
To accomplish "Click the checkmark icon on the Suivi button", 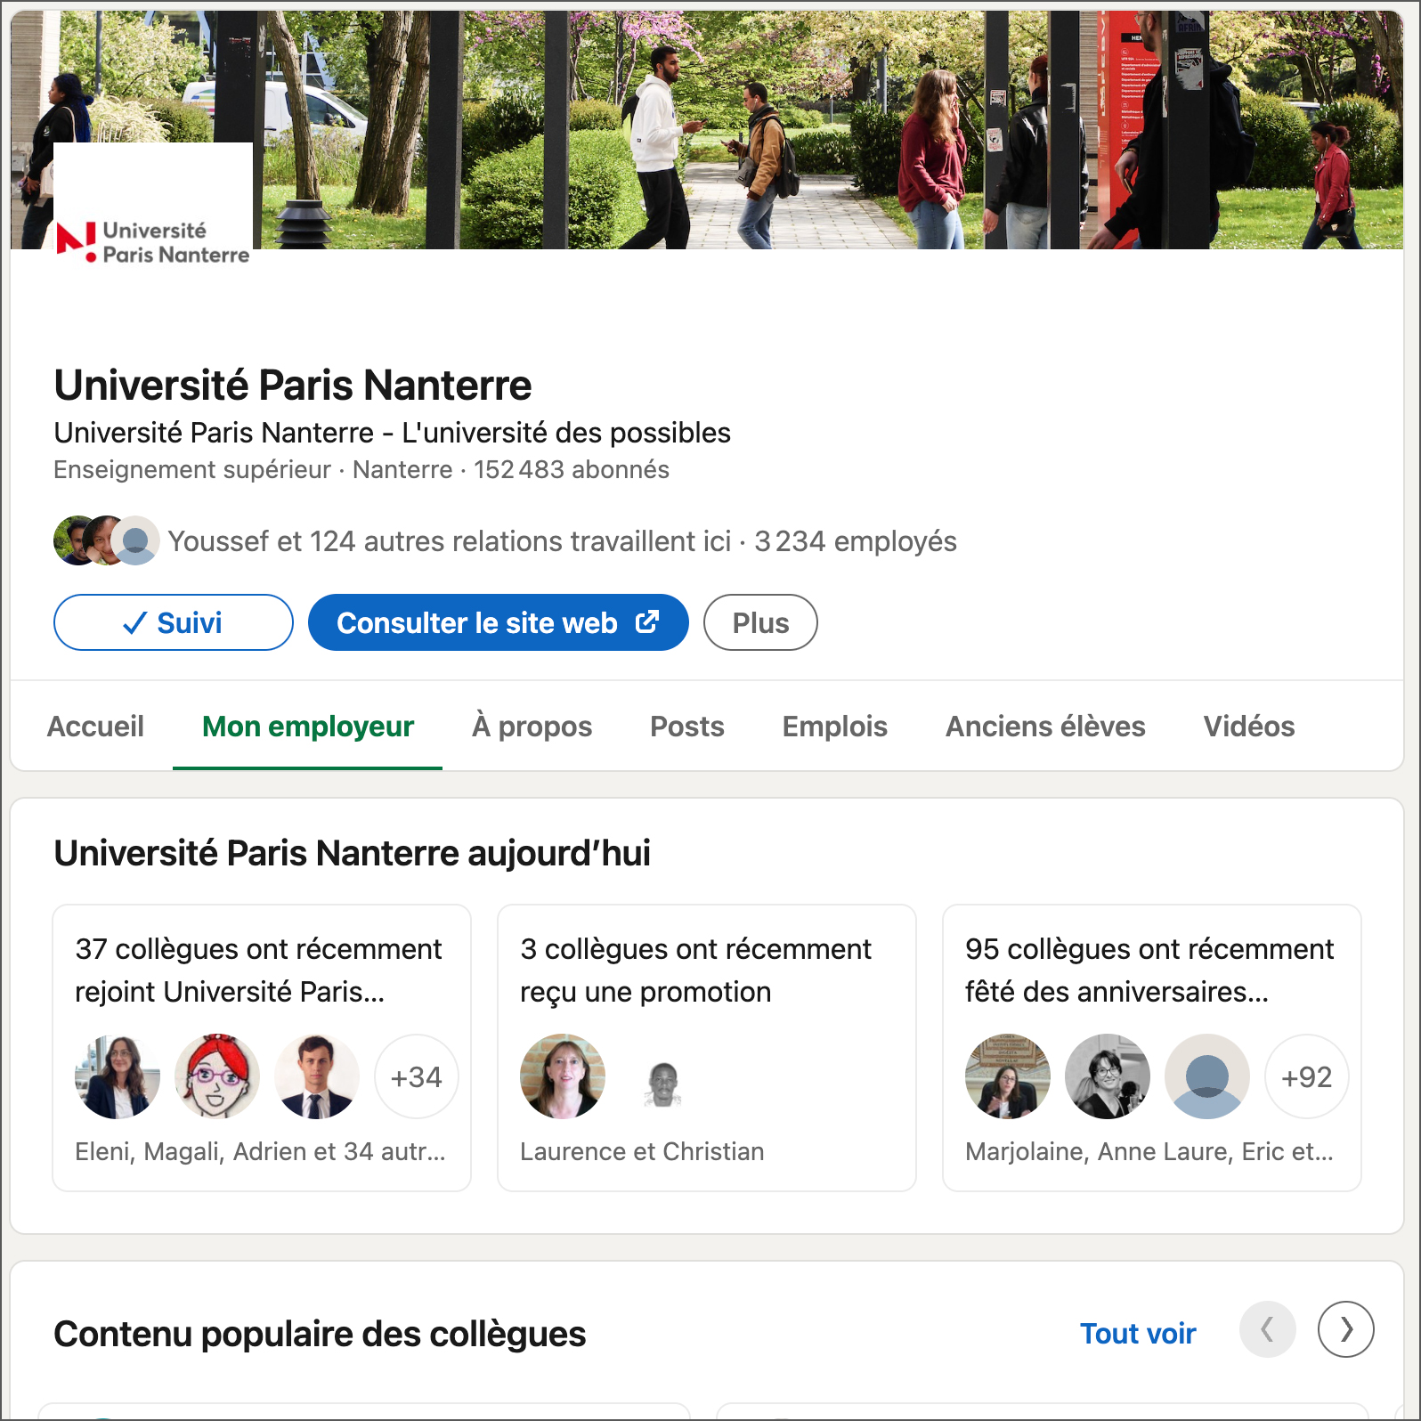I will [135, 623].
